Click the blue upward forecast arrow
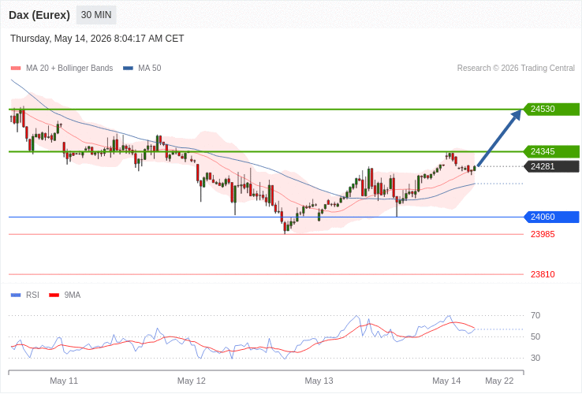Viewport: 582px width, 394px height. click(499, 138)
